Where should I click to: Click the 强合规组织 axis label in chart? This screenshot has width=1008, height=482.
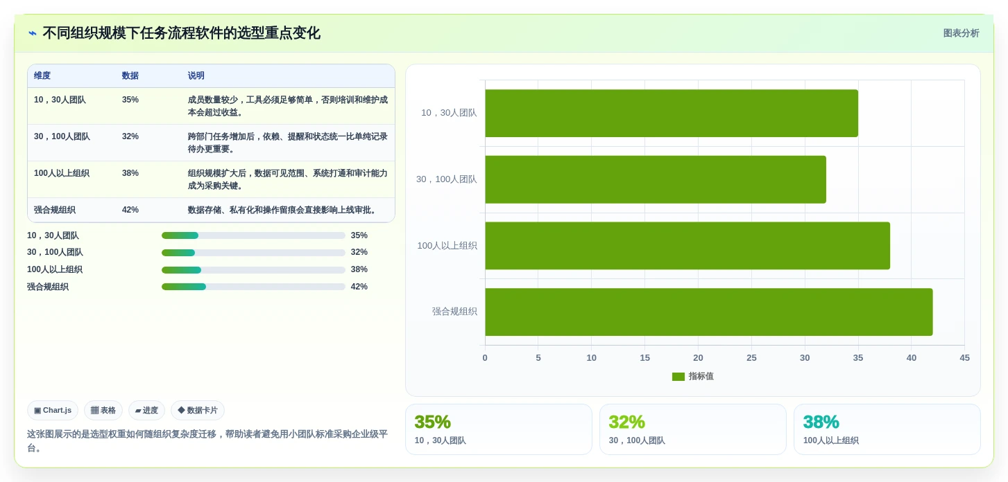pos(454,312)
